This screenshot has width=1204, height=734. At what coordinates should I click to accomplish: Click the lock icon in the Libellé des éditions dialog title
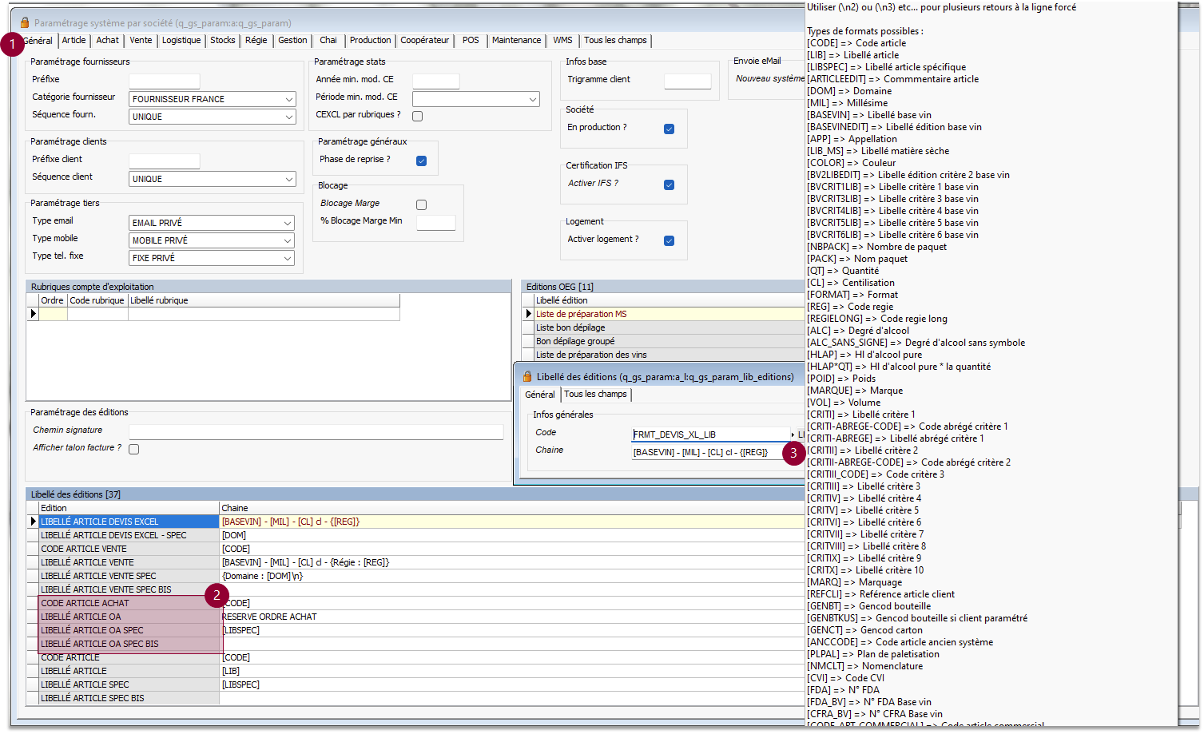click(527, 376)
